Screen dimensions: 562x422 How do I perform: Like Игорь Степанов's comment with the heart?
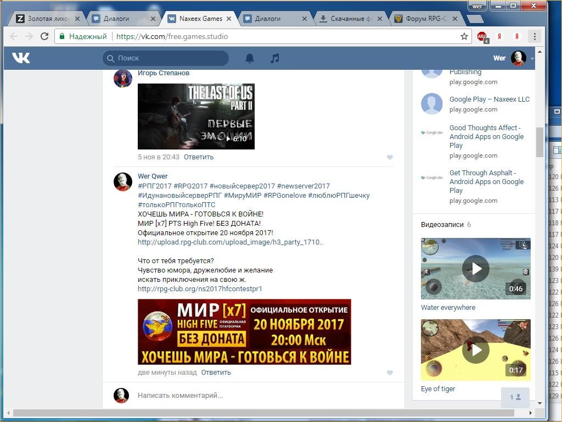pos(390,157)
